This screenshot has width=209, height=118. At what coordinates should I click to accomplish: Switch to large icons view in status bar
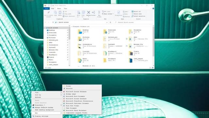(153, 68)
